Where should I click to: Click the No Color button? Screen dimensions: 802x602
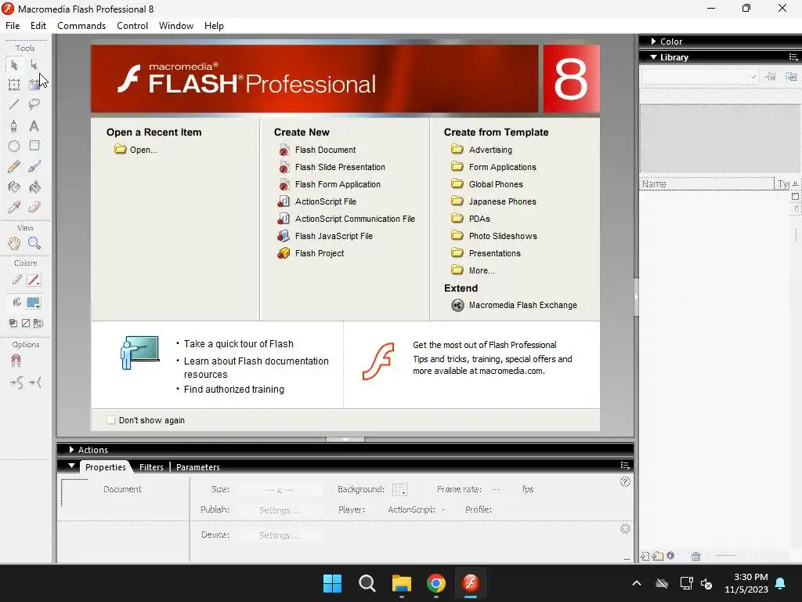pyautogui.click(x=26, y=323)
